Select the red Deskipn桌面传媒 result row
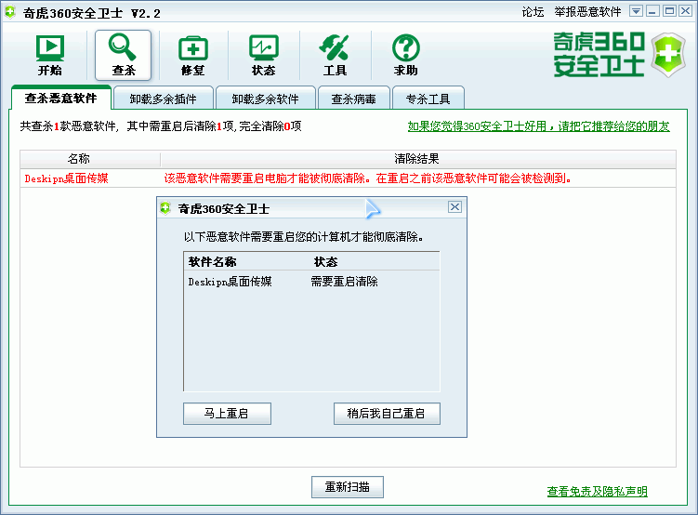This screenshot has width=698, height=515. pyautogui.click(x=348, y=178)
